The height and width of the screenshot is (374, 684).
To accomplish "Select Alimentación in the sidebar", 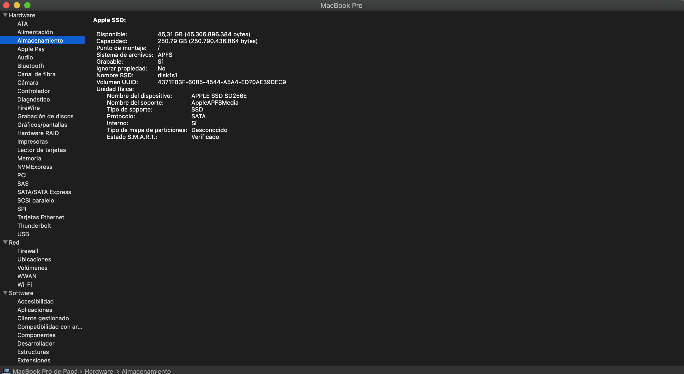I will point(35,32).
